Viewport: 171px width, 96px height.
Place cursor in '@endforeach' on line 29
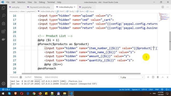[x=47, y=69]
